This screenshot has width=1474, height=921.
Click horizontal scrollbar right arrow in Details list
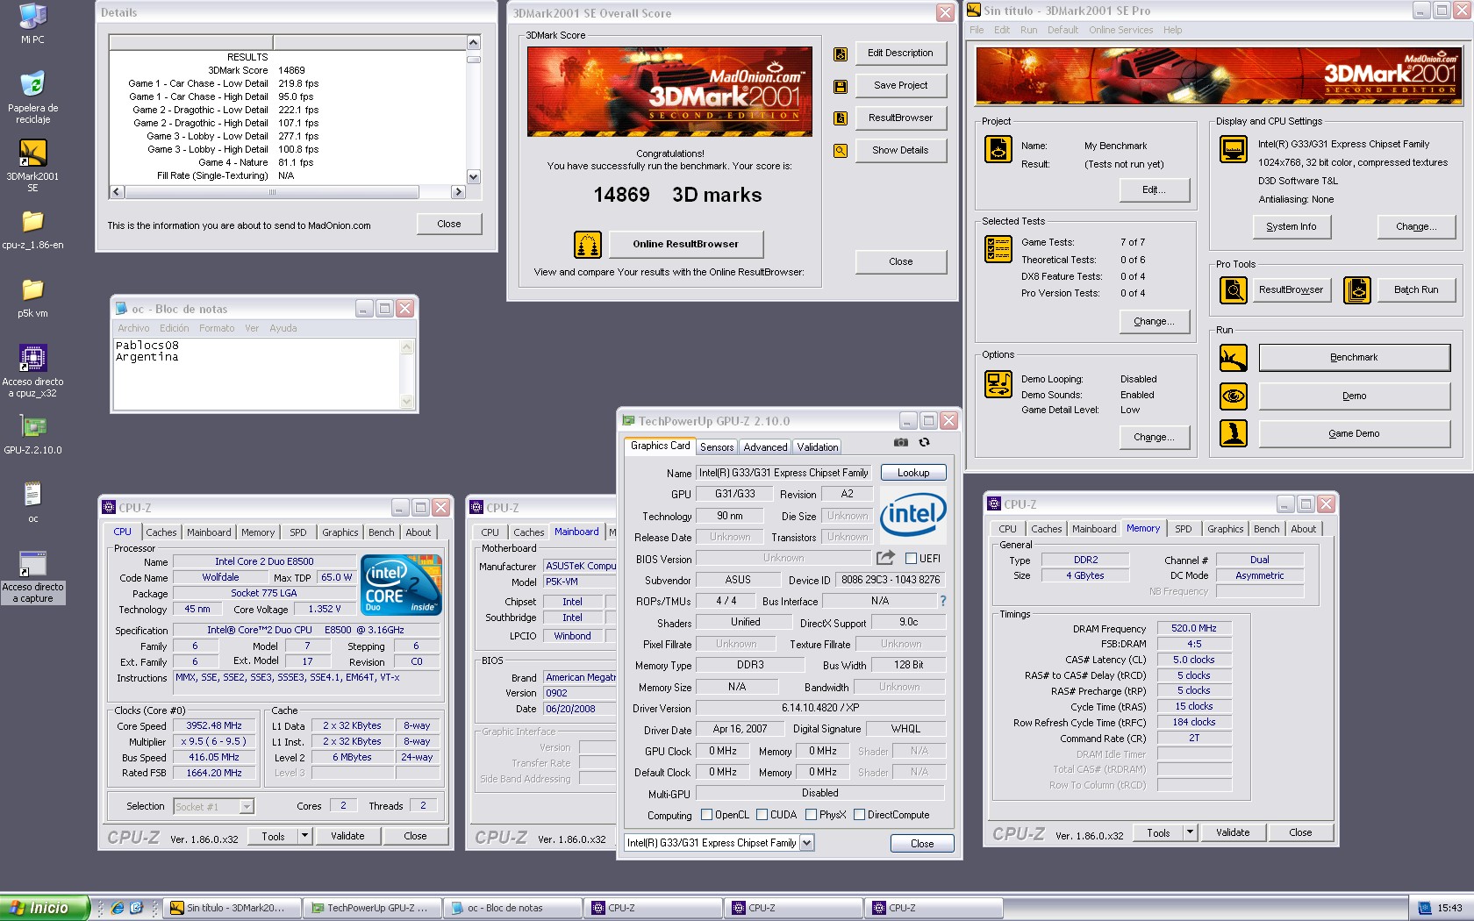(x=458, y=191)
